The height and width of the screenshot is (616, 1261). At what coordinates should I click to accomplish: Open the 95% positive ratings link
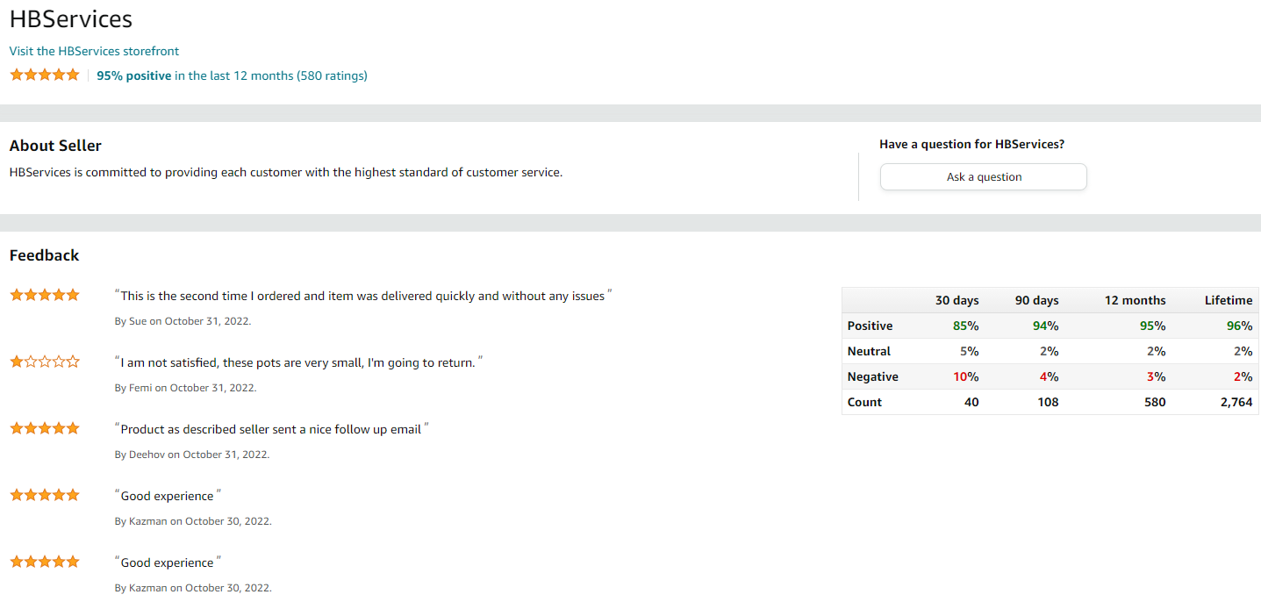[x=232, y=75]
